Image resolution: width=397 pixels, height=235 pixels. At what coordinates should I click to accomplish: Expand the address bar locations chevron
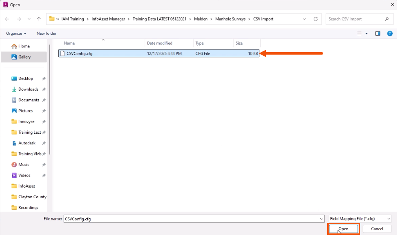[304, 19]
